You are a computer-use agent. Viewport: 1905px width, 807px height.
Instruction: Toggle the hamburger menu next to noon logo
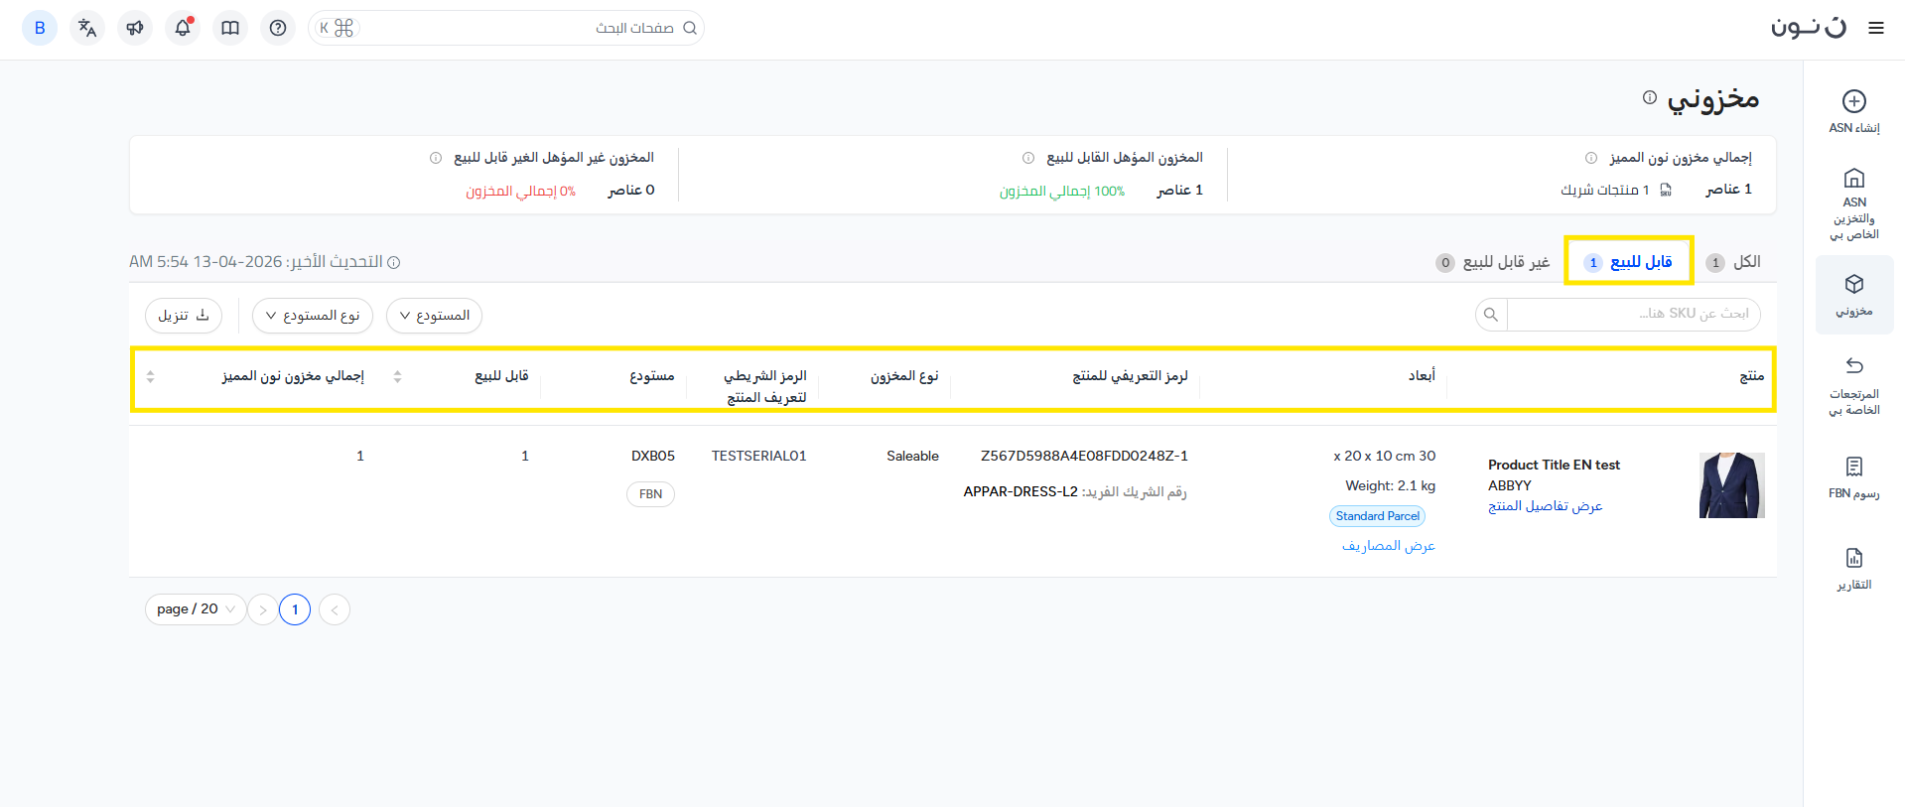[1875, 28]
